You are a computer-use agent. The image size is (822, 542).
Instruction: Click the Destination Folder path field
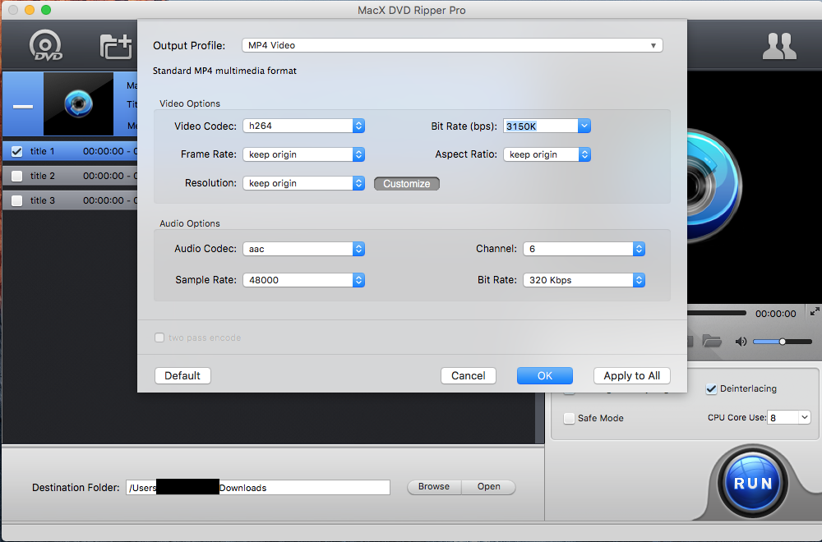click(258, 488)
